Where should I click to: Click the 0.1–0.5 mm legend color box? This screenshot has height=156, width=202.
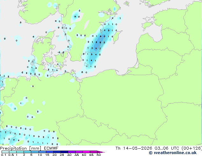click(x=5, y=152)
